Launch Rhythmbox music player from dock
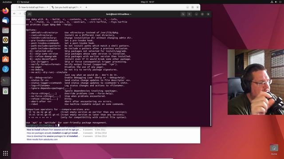Viewport: 284px width, 159px height. pos(5,40)
